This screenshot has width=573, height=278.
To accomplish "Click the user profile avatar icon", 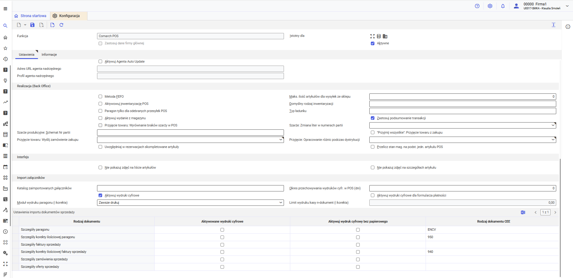I will 516,6.
